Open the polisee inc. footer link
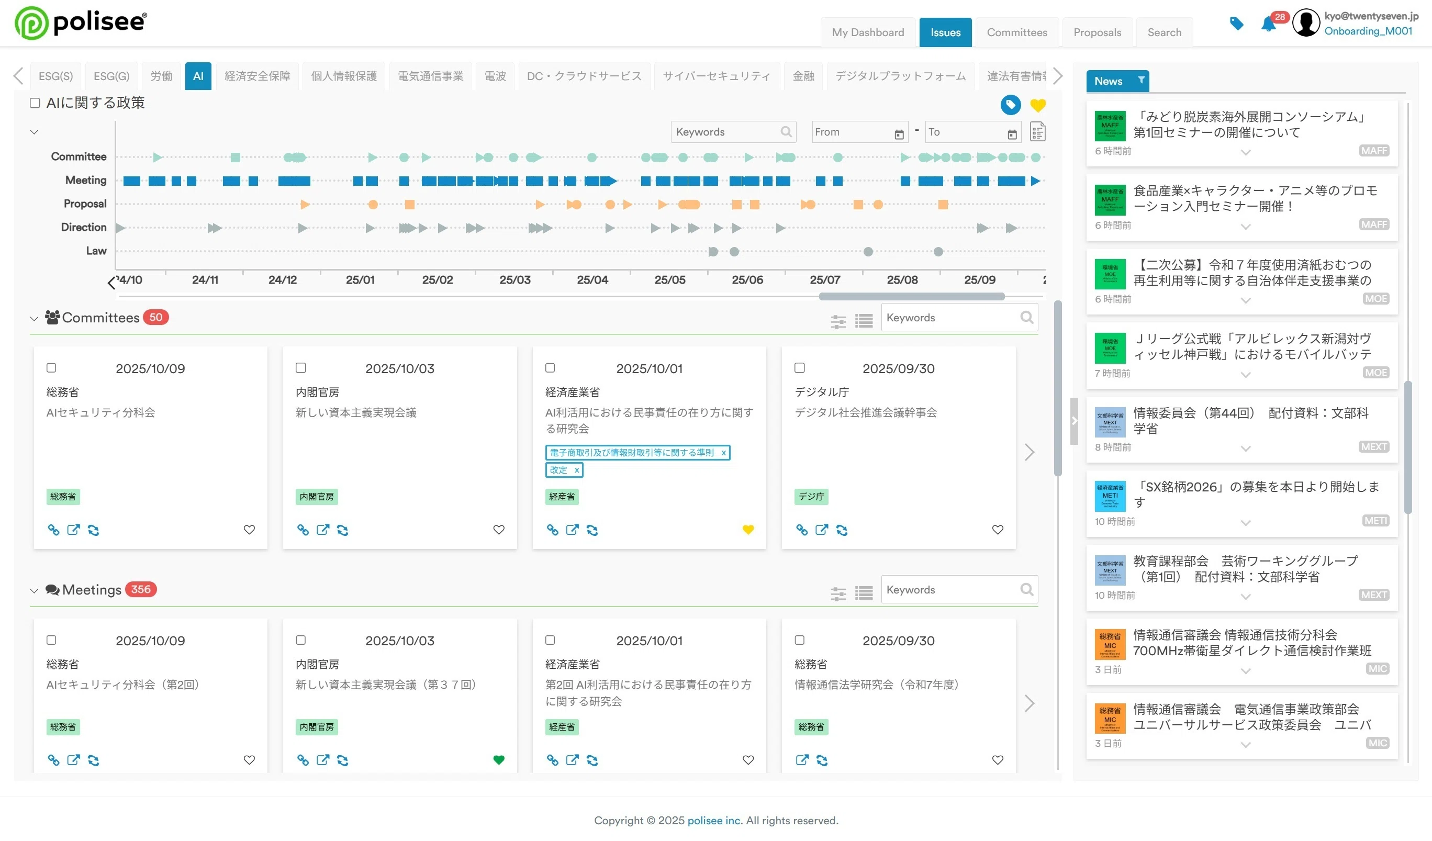This screenshot has width=1432, height=841. click(714, 820)
